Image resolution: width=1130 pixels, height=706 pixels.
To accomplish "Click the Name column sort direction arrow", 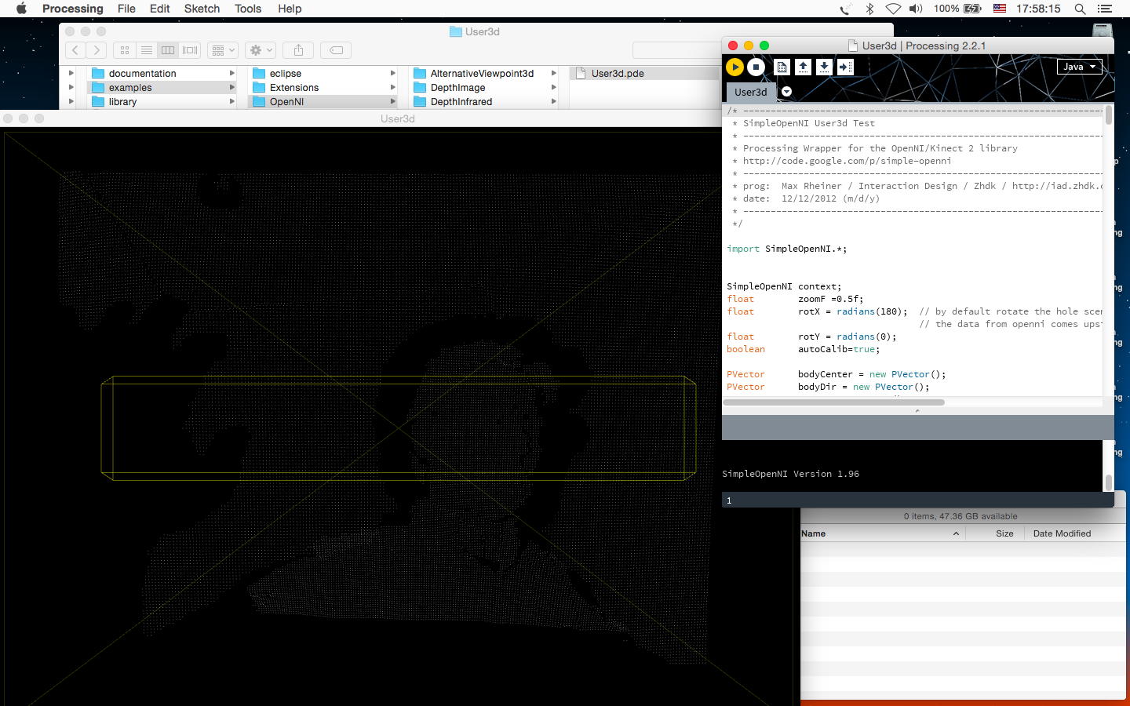I will [x=956, y=533].
